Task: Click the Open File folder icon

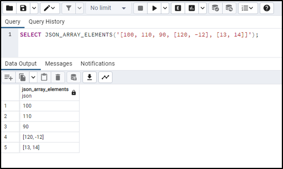Action: [10, 8]
